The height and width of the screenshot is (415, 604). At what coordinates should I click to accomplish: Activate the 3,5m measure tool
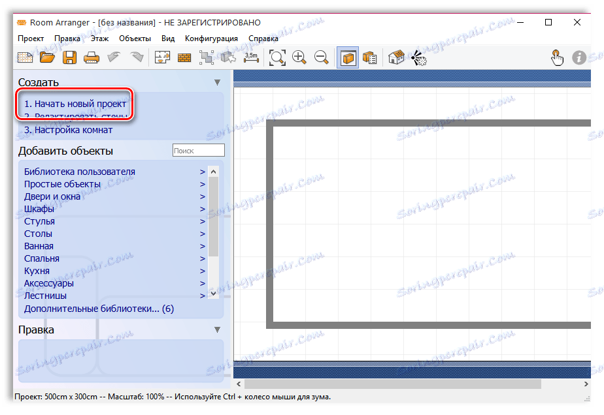(x=251, y=57)
